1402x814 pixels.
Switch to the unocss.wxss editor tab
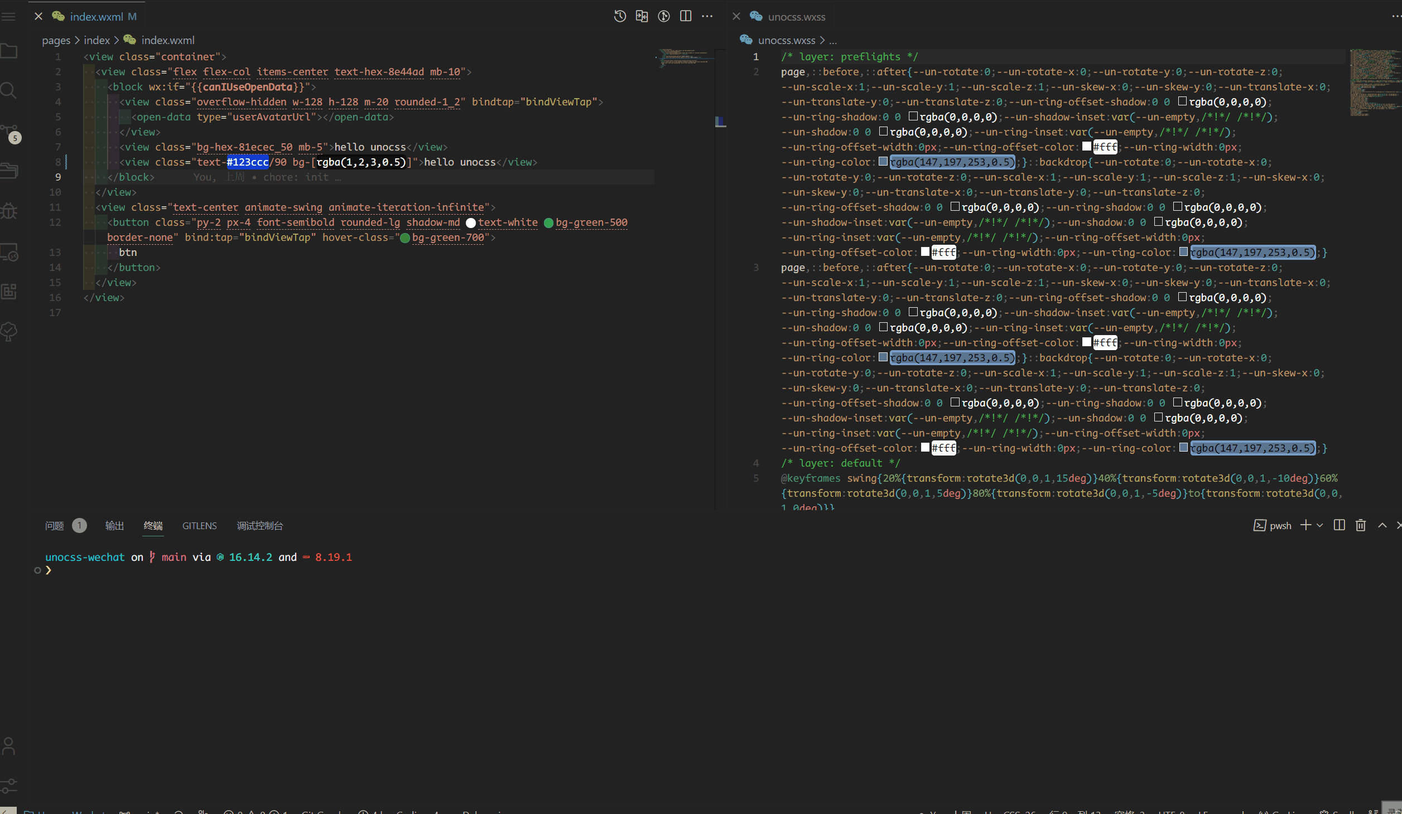click(796, 17)
